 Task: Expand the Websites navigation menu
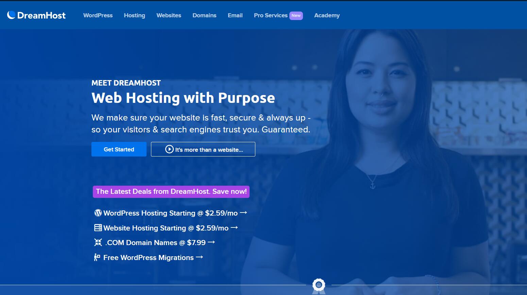tap(169, 15)
